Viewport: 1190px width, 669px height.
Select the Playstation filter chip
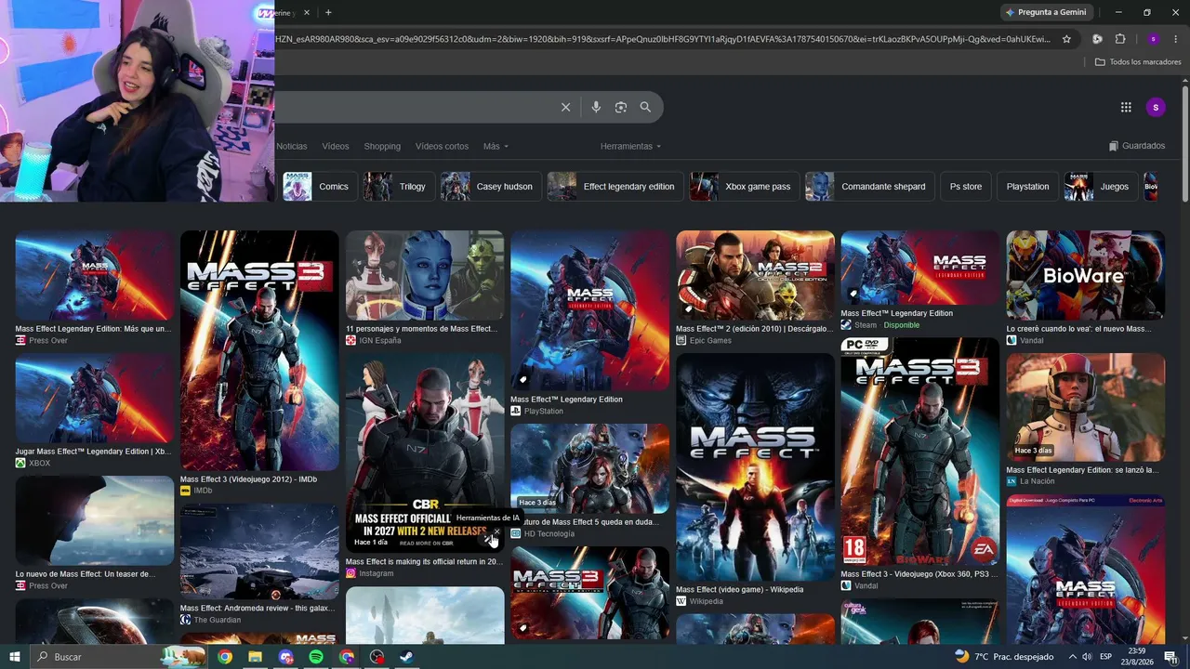tap(1027, 187)
